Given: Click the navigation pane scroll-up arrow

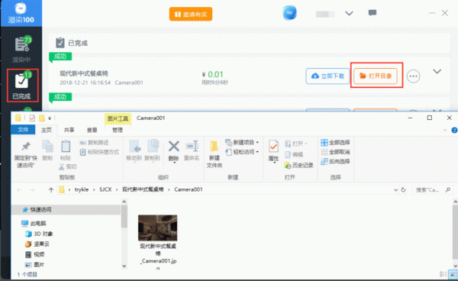Looking at the screenshot, I should pyautogui.click(x=124, y=202).
